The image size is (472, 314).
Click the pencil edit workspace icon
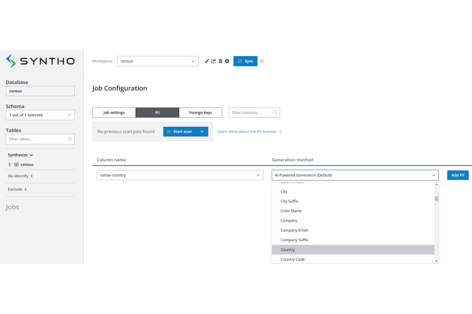click(207, 61)
